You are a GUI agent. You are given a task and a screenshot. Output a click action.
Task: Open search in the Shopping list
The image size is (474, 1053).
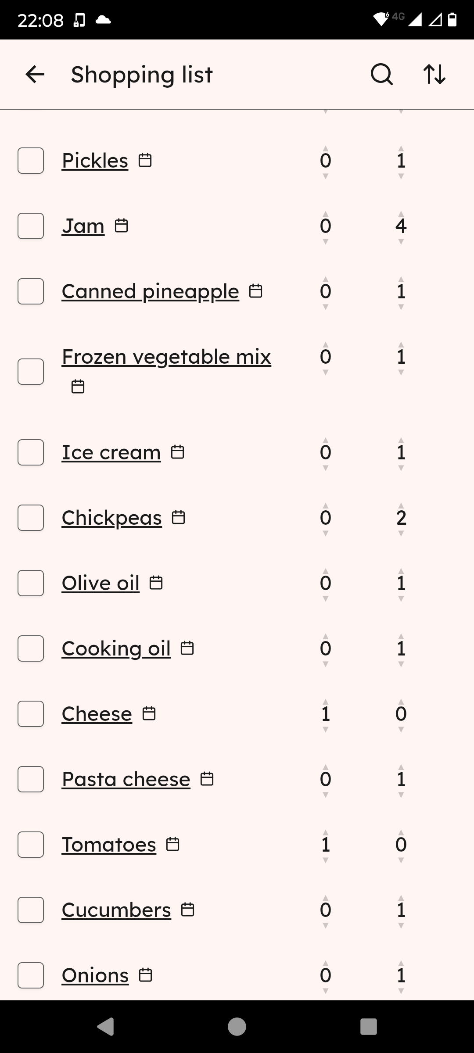pyautogui.click(x=381, y=74)
